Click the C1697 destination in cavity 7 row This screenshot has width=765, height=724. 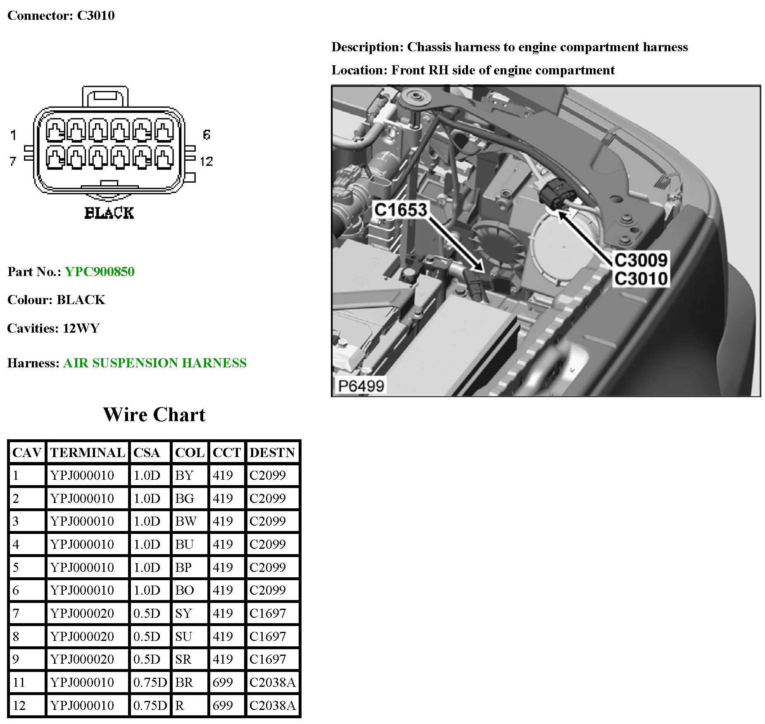(x=267, y=613)
